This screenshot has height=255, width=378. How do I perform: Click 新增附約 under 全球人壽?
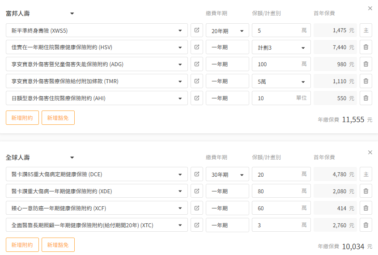22,245
